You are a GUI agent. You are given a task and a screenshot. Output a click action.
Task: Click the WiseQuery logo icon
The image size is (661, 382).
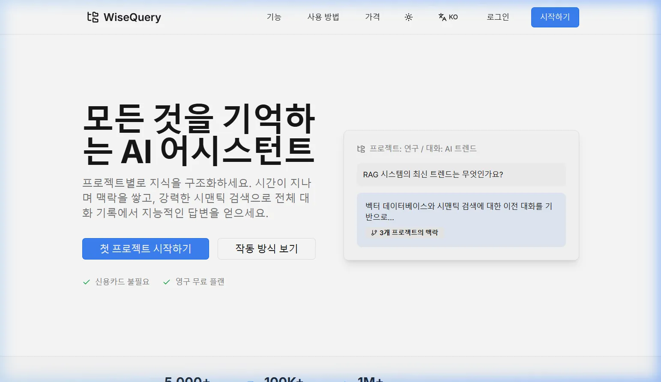[93, 17]
